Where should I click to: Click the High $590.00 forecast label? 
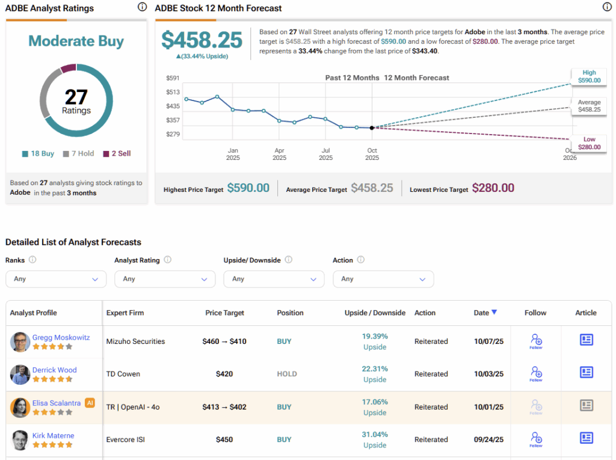click(x=589, y=76)
